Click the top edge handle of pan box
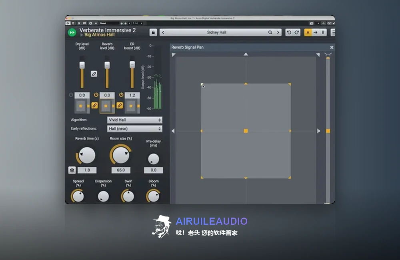Screen dimensions: 400x260 coord(246,84)
